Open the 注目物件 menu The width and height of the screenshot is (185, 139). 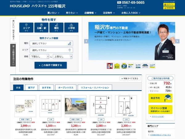click(109, 13)
